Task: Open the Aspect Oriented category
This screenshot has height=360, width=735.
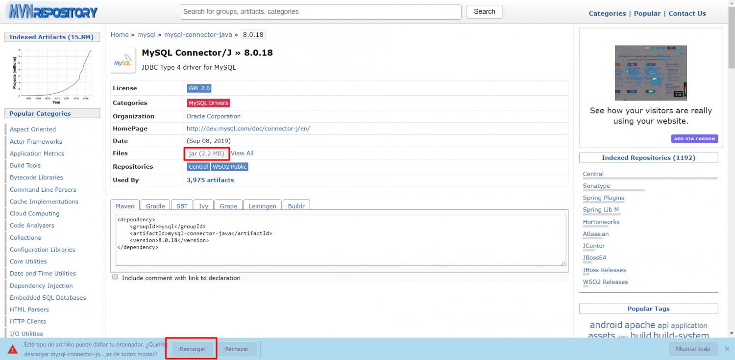Action: (x=33, y=129)
